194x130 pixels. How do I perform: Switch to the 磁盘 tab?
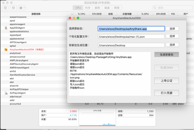107,8
